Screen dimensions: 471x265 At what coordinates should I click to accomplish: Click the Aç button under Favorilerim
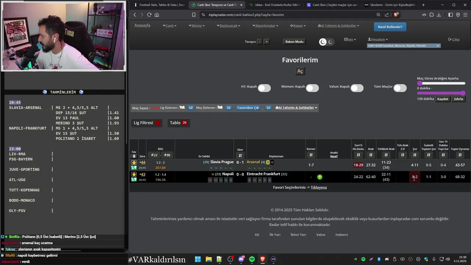(300, 71)
